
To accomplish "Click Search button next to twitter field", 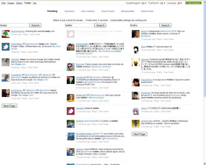I will (x=100, y=25).
